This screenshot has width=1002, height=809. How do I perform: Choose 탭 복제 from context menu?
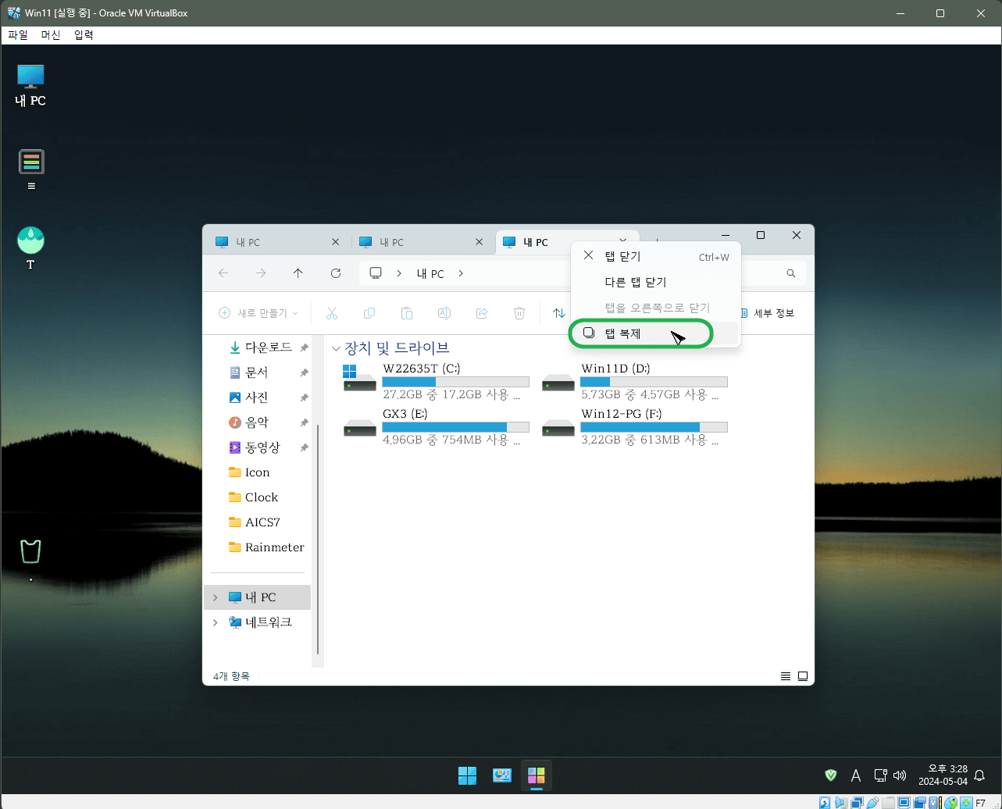click(656, 333)
